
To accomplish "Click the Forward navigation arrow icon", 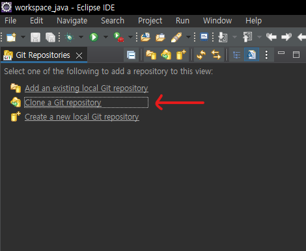I will coord(286,37).
